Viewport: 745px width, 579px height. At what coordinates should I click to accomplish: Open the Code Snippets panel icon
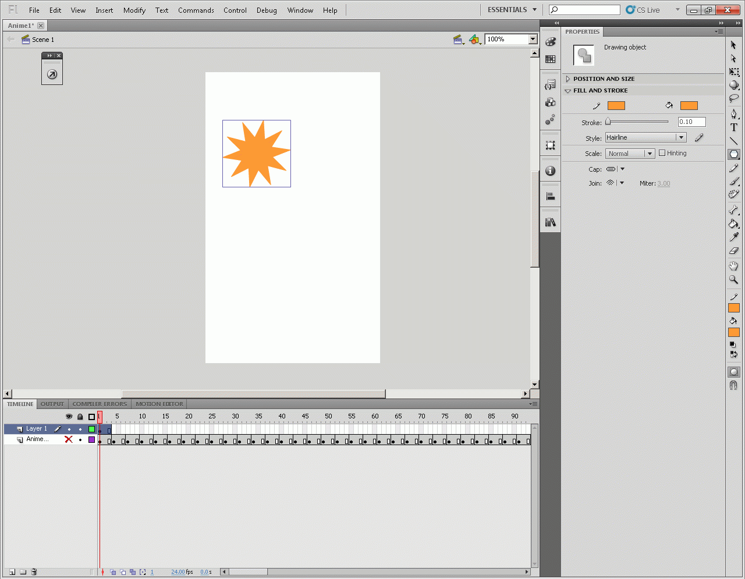pos(550,85)
